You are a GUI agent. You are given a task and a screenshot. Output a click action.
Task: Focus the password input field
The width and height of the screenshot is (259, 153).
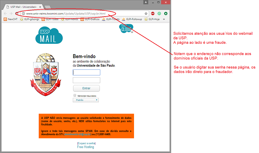[87, 80]
